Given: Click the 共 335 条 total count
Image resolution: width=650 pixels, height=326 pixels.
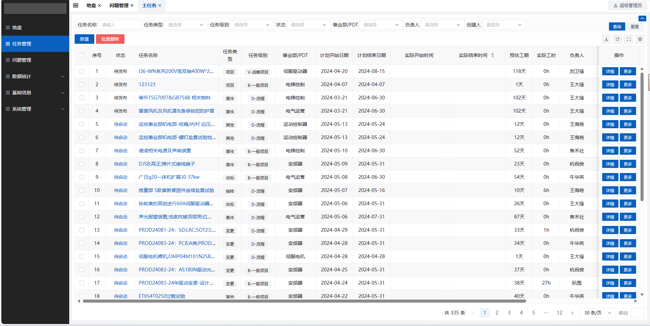Looking at the screenshot, I should [455, 313].
